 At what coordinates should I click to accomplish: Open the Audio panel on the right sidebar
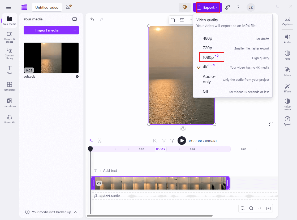pos(287,38)
